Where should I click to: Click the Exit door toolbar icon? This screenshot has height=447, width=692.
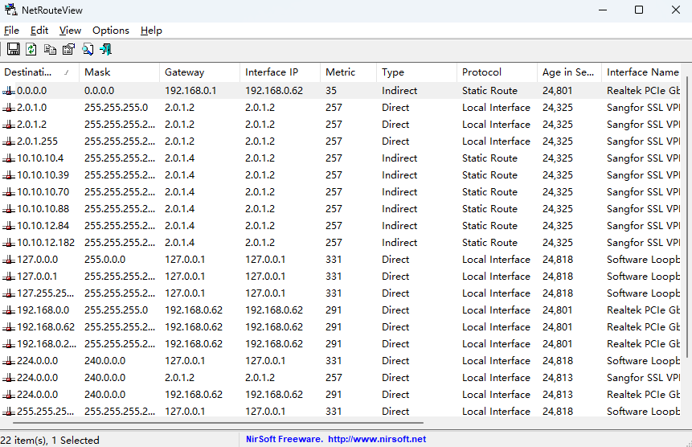tap(105, 50)
